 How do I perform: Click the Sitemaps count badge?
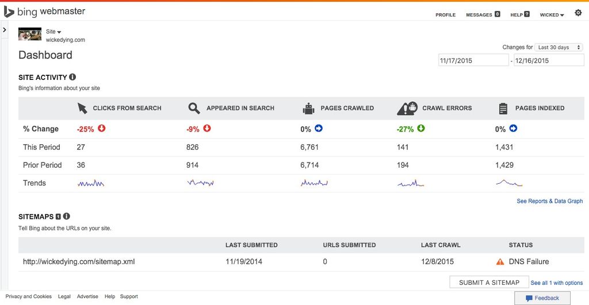point(58,217)
